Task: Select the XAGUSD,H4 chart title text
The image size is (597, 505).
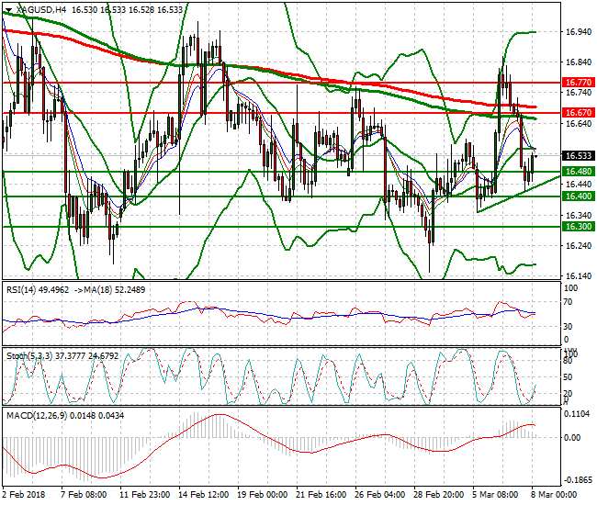Action: (41, 10)
